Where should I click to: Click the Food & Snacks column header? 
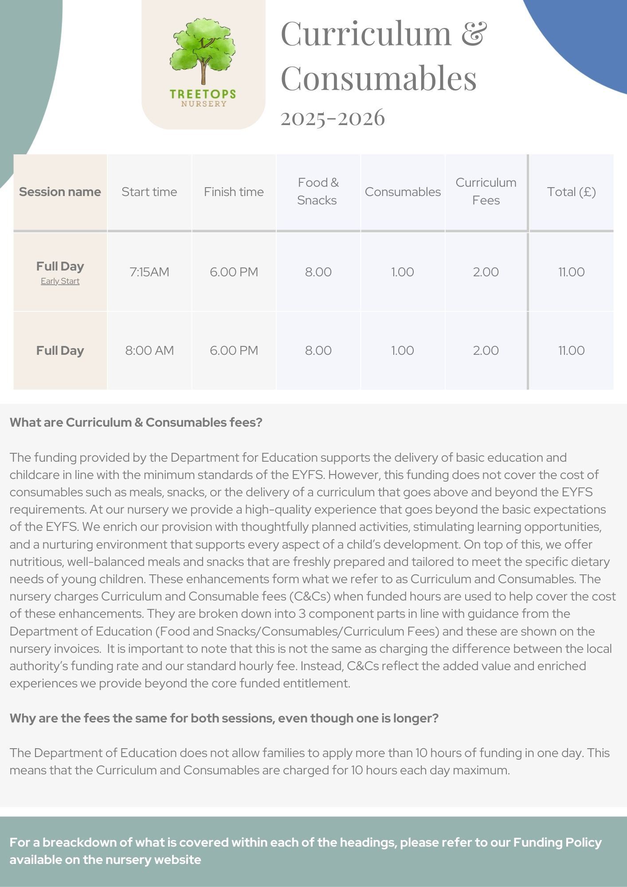coord(317,191)
